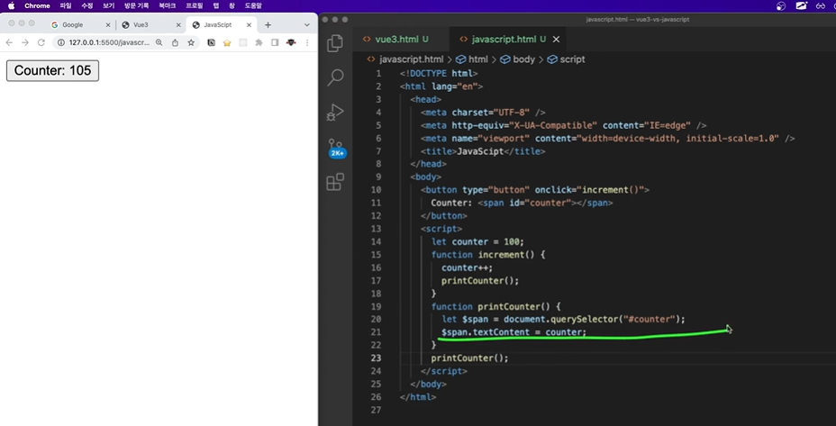Open the Chrome tab search dropdown
836x426 pixels.
tap(306, 25)
